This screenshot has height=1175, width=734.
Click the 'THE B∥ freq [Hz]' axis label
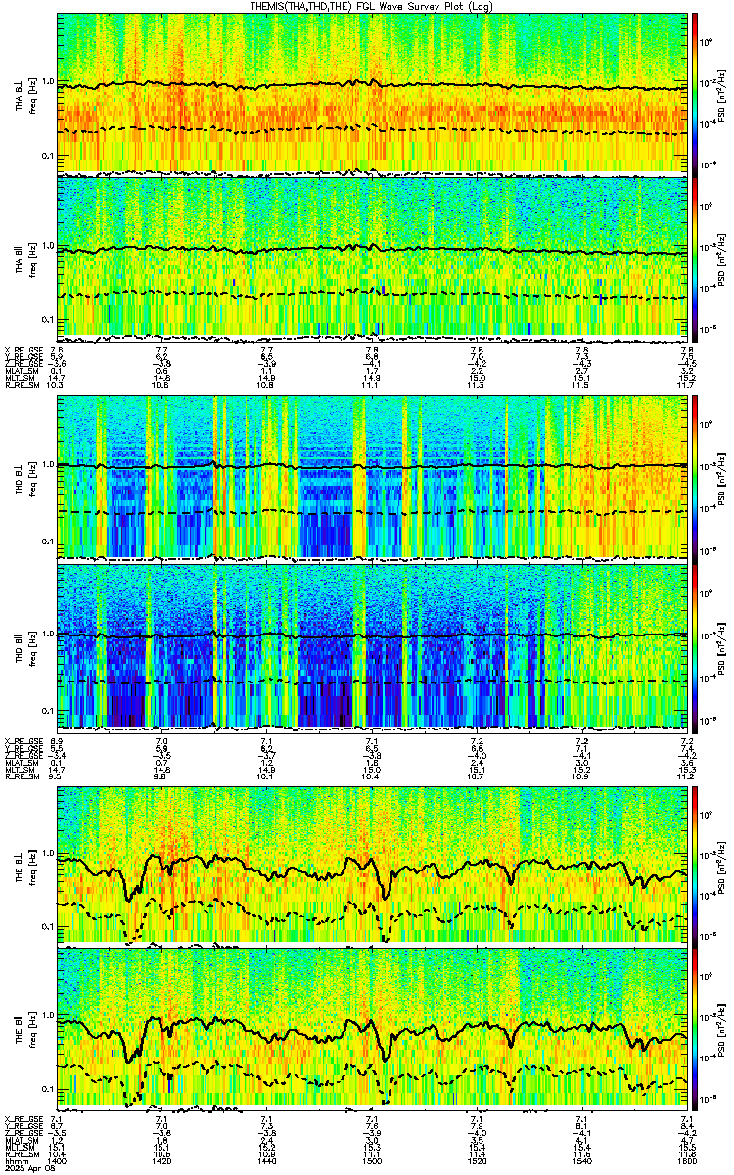[24, 1028]
